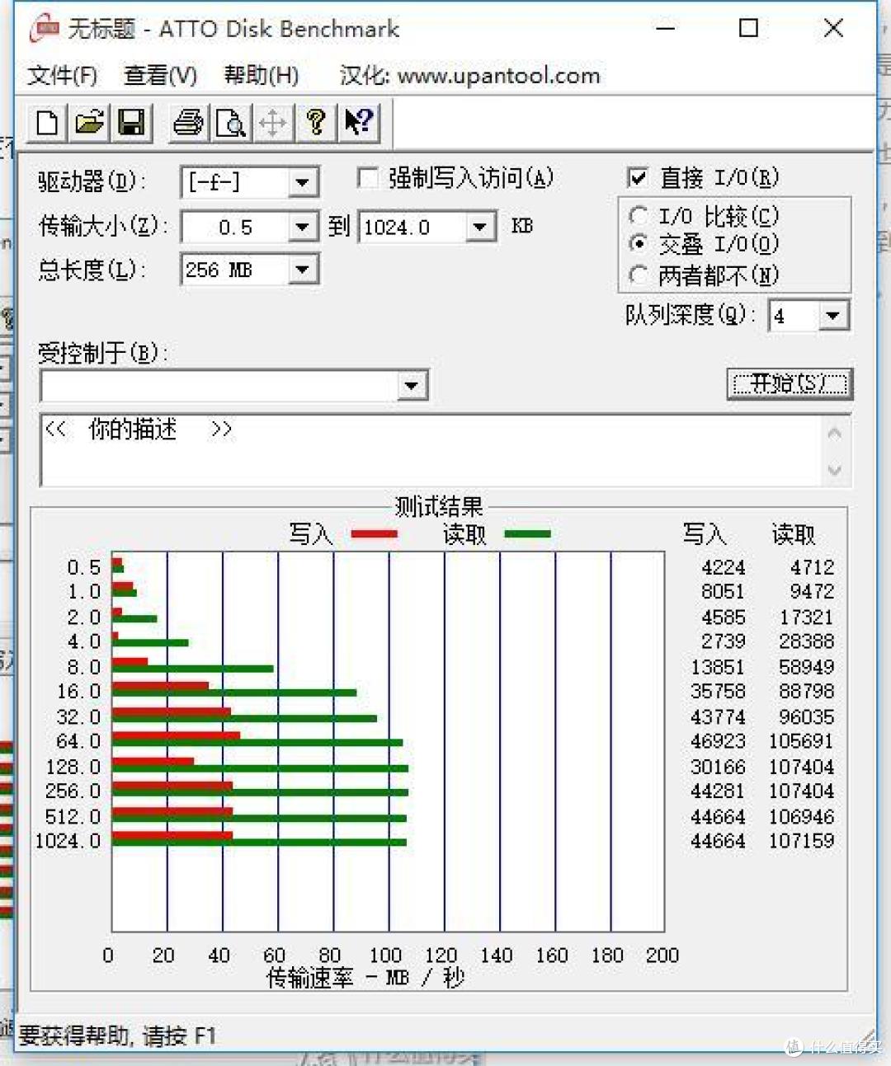Minimize the ATTO Disk Benchmark window
This screenshot has width=891, height=1066.
tap(666, 28)
